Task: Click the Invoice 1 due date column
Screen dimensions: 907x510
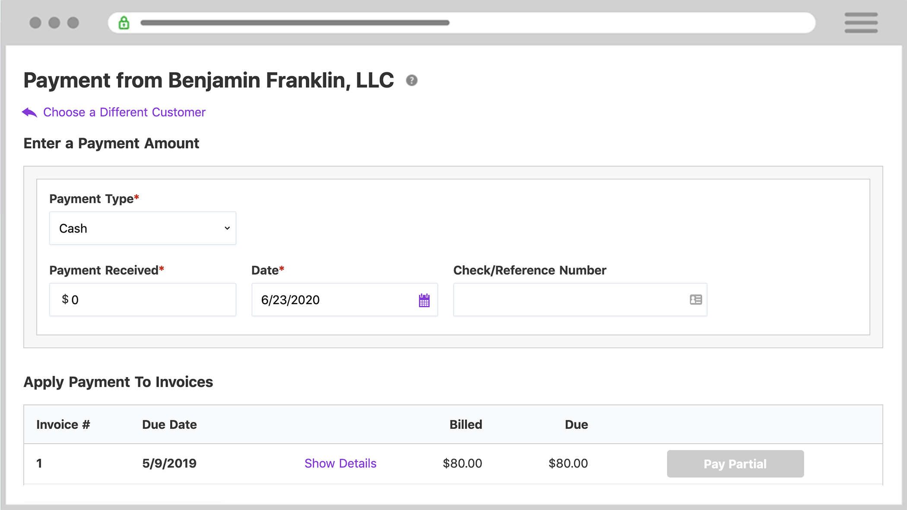Action: point(168,463)
